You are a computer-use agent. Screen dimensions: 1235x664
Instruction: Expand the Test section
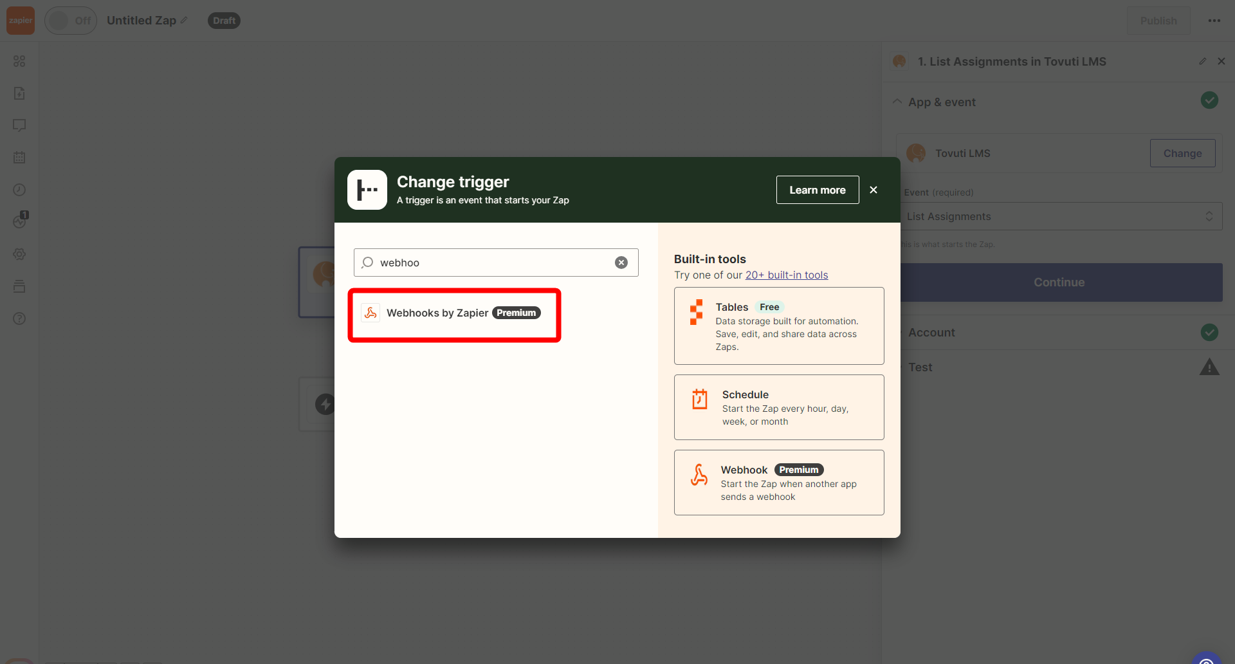pyautogui.click(x=920, y=367)
